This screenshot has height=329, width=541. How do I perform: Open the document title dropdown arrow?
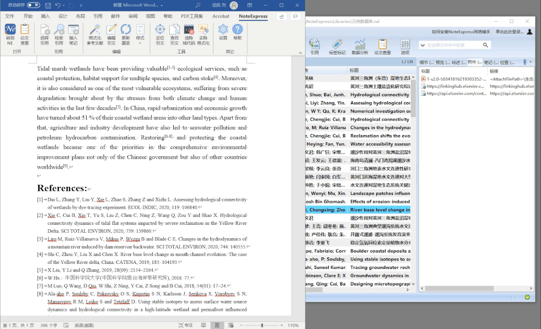161,6
